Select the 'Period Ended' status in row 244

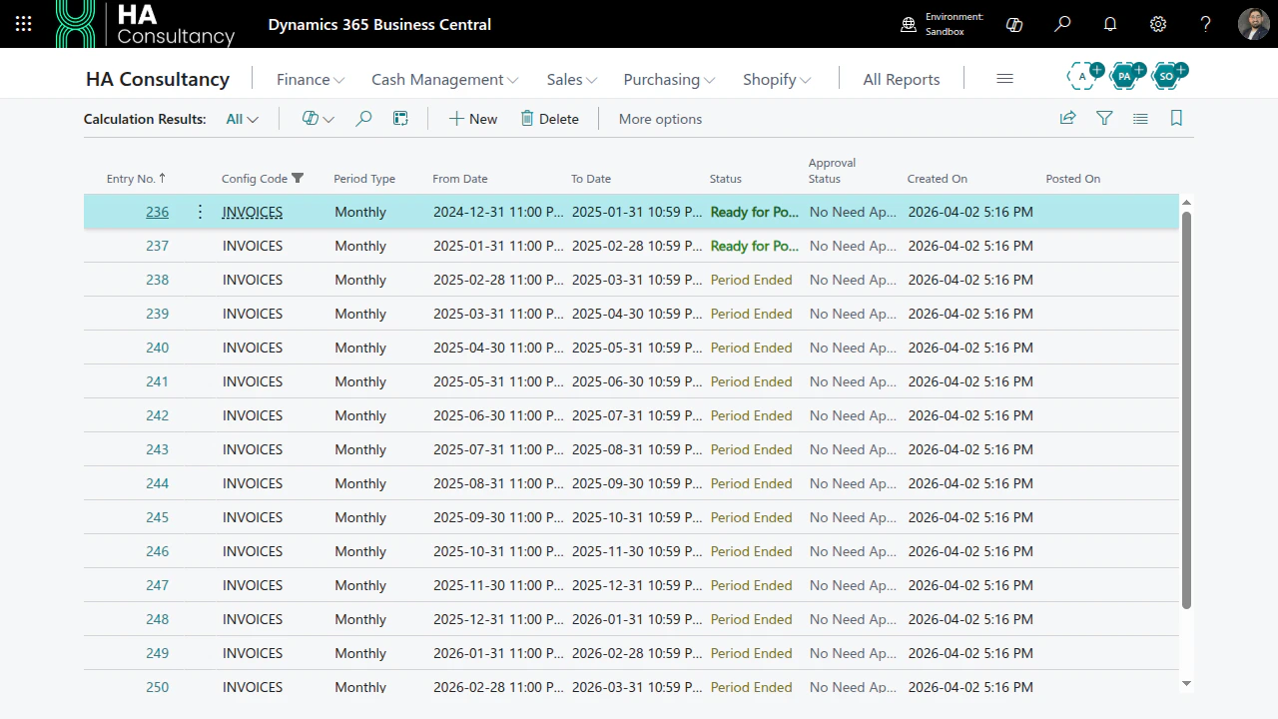(x=751, y=483)
